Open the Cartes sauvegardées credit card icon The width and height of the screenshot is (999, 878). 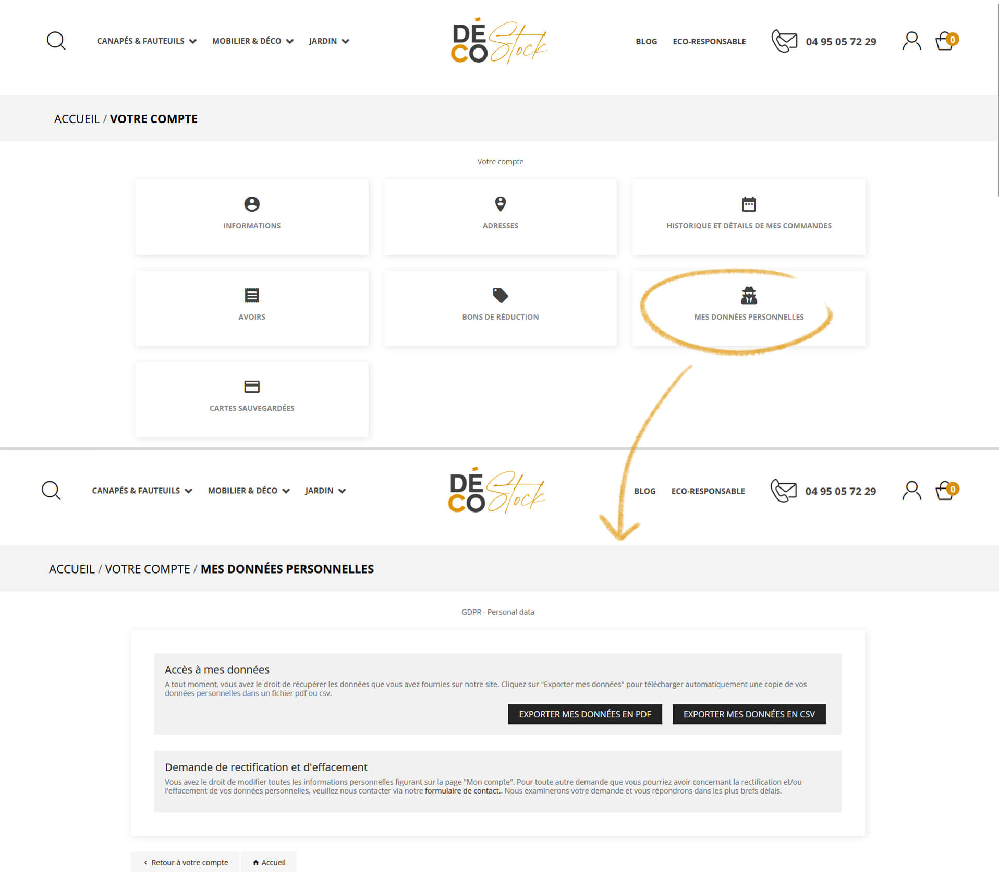[252, 387]
